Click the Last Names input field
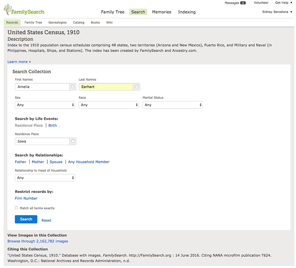 coord(106,87)
